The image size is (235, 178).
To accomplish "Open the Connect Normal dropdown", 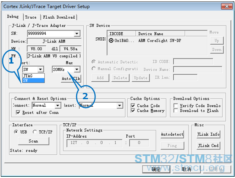I will 58,106.
